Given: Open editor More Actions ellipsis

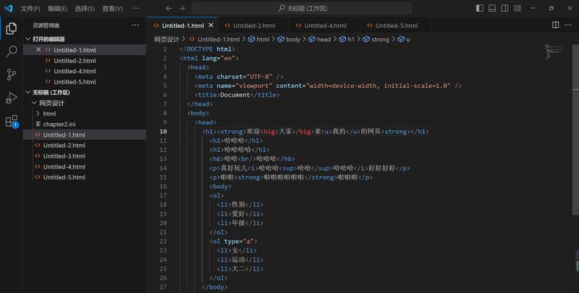Looking at the screenshot, I should [568, 25].
